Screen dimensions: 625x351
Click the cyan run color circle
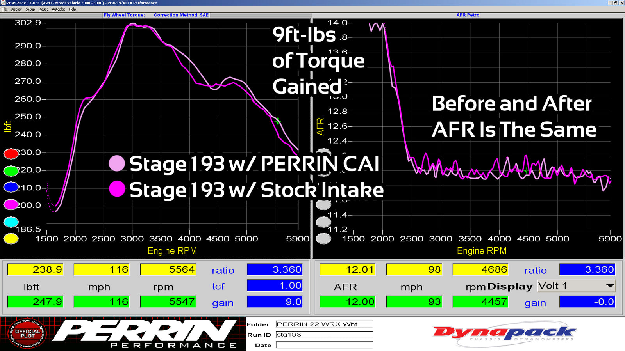coord(11,222)
